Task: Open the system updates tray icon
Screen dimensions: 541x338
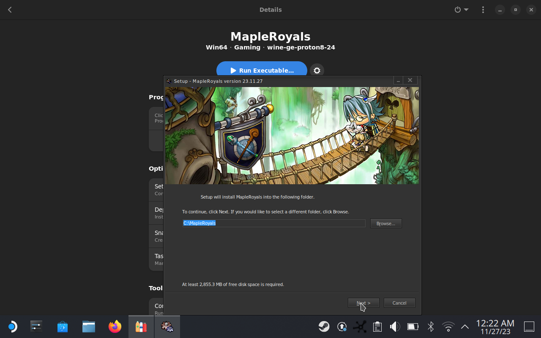Action: click(x=342, y=327)
